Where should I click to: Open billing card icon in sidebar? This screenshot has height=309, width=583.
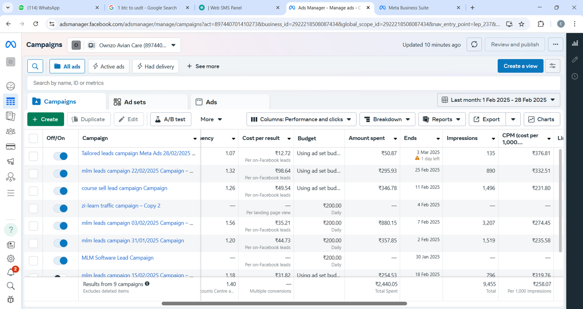[11, 147]
